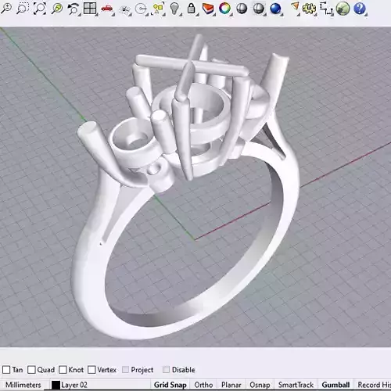
Task: Toggle Record History in status bar
Action: click(x=373, y=385)
